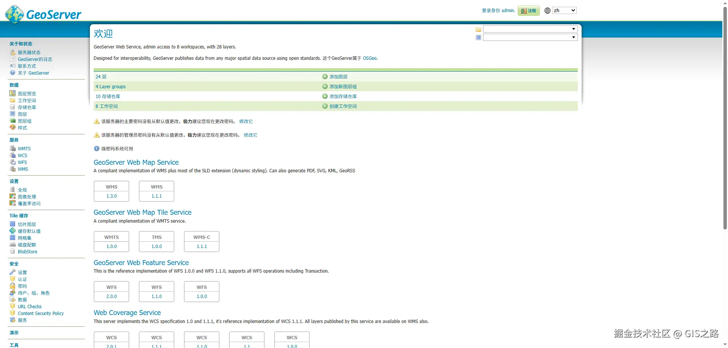The width and height of the screenshot is (728, 348).
Task: Open the zh language dropdown
Action: pos(564,11)
